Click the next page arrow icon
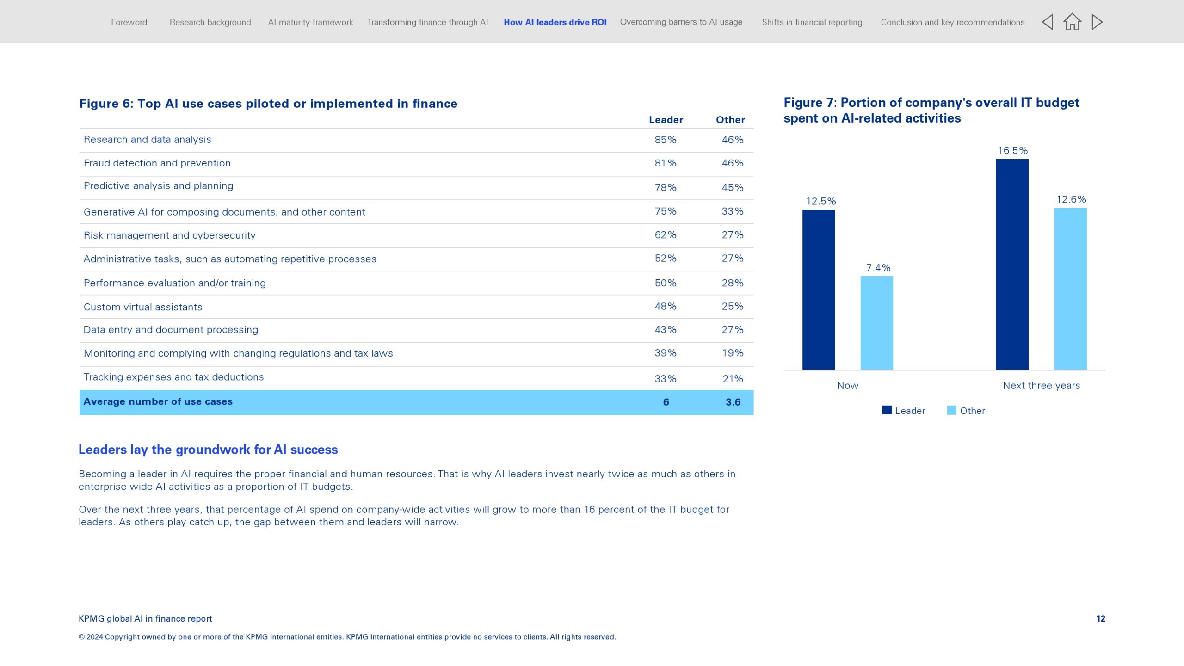This screenshot has height=666, width=1184. [x=1097, y=22]
